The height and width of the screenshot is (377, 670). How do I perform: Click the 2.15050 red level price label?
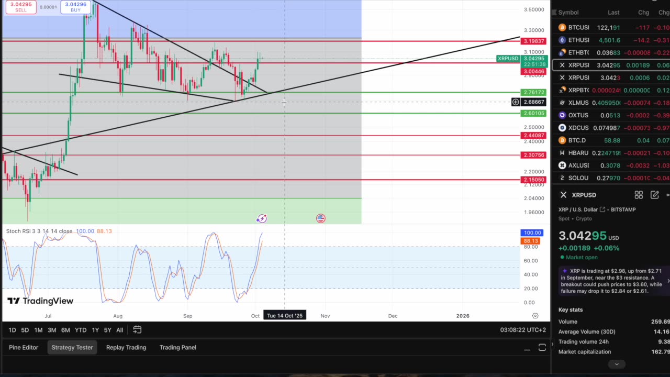point(533,180)
